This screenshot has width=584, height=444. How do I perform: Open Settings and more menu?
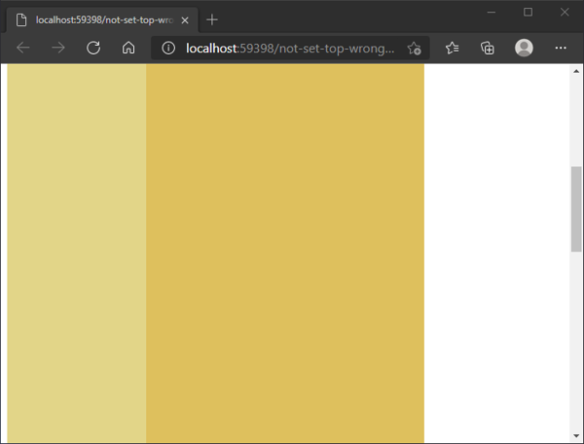point(561,48)
